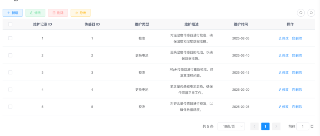Click the 操作 column header
Image resolution: width=320 pixels, height=136 pixels.
pos(290,24)
